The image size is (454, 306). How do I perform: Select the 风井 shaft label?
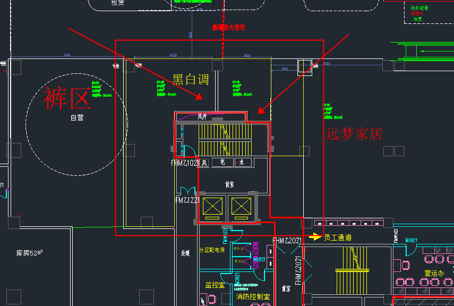click(x=202, y=116)
